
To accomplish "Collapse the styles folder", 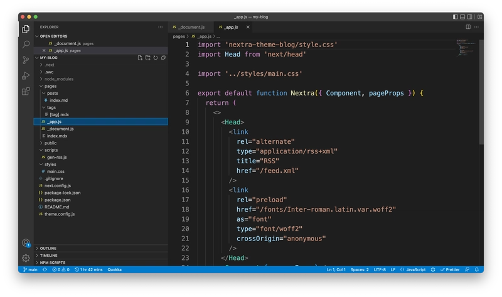I will pyautogui.click(x=101, y=165).
